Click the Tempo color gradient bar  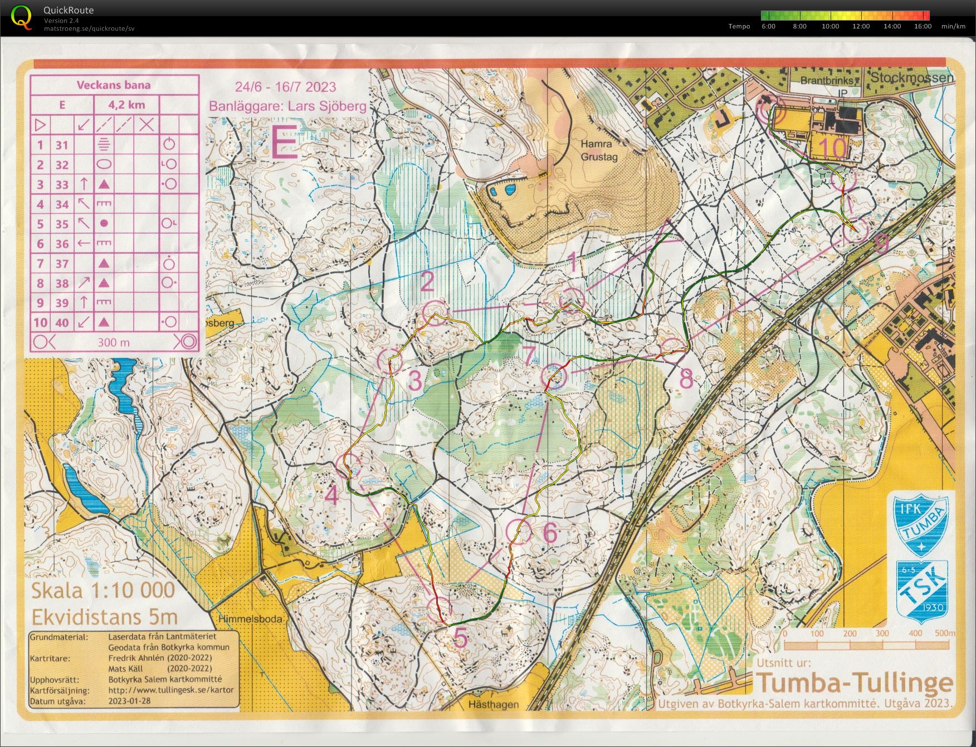(845, 16)
